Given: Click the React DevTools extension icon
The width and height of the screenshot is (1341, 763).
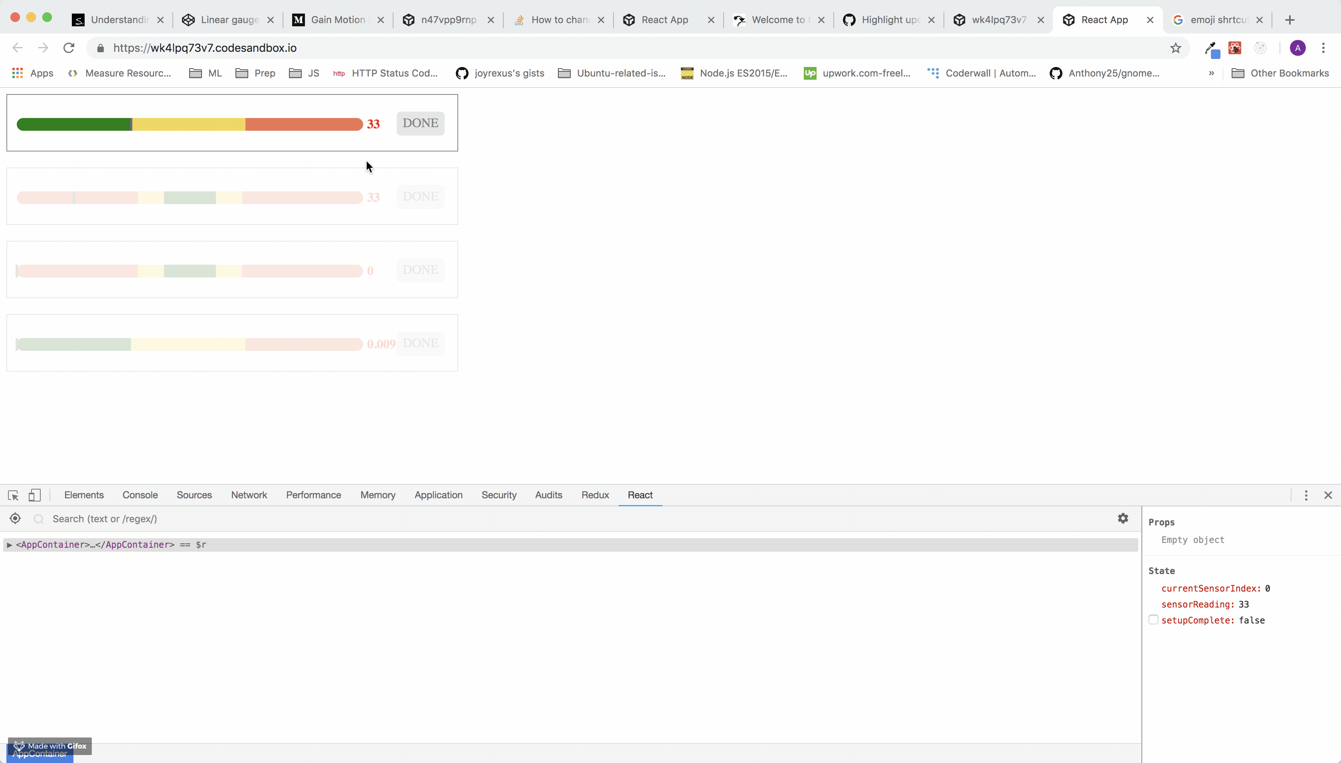Looking at the screenshot, I should pyautogui.click(x=1235, y=48).
